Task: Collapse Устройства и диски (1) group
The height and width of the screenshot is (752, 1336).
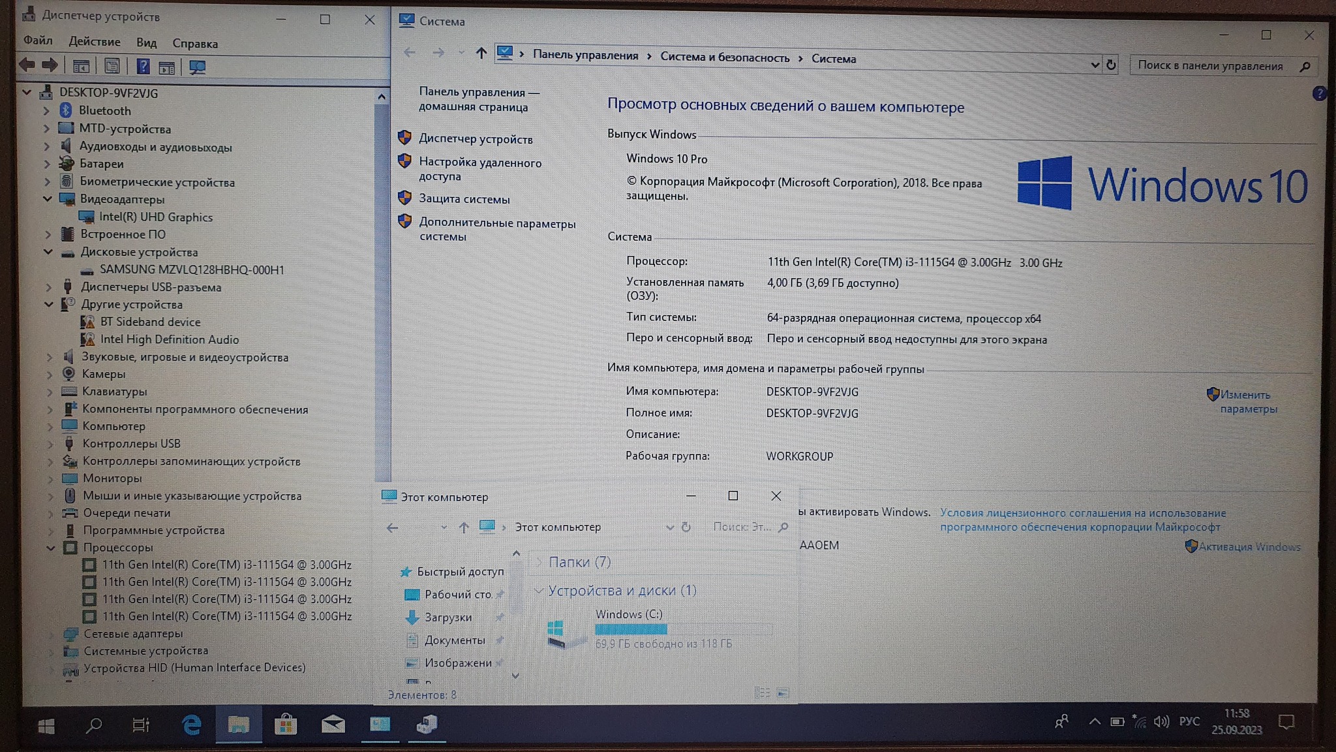Action: coord(538,590)
